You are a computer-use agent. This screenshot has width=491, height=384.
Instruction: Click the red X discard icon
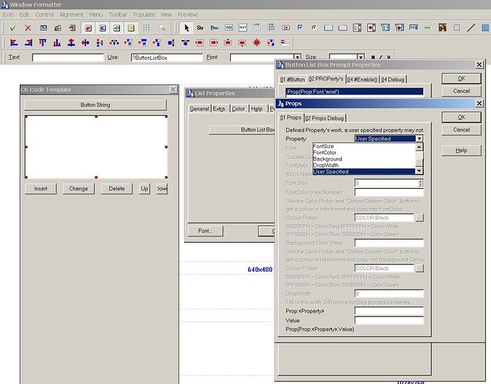pos(28,28)
